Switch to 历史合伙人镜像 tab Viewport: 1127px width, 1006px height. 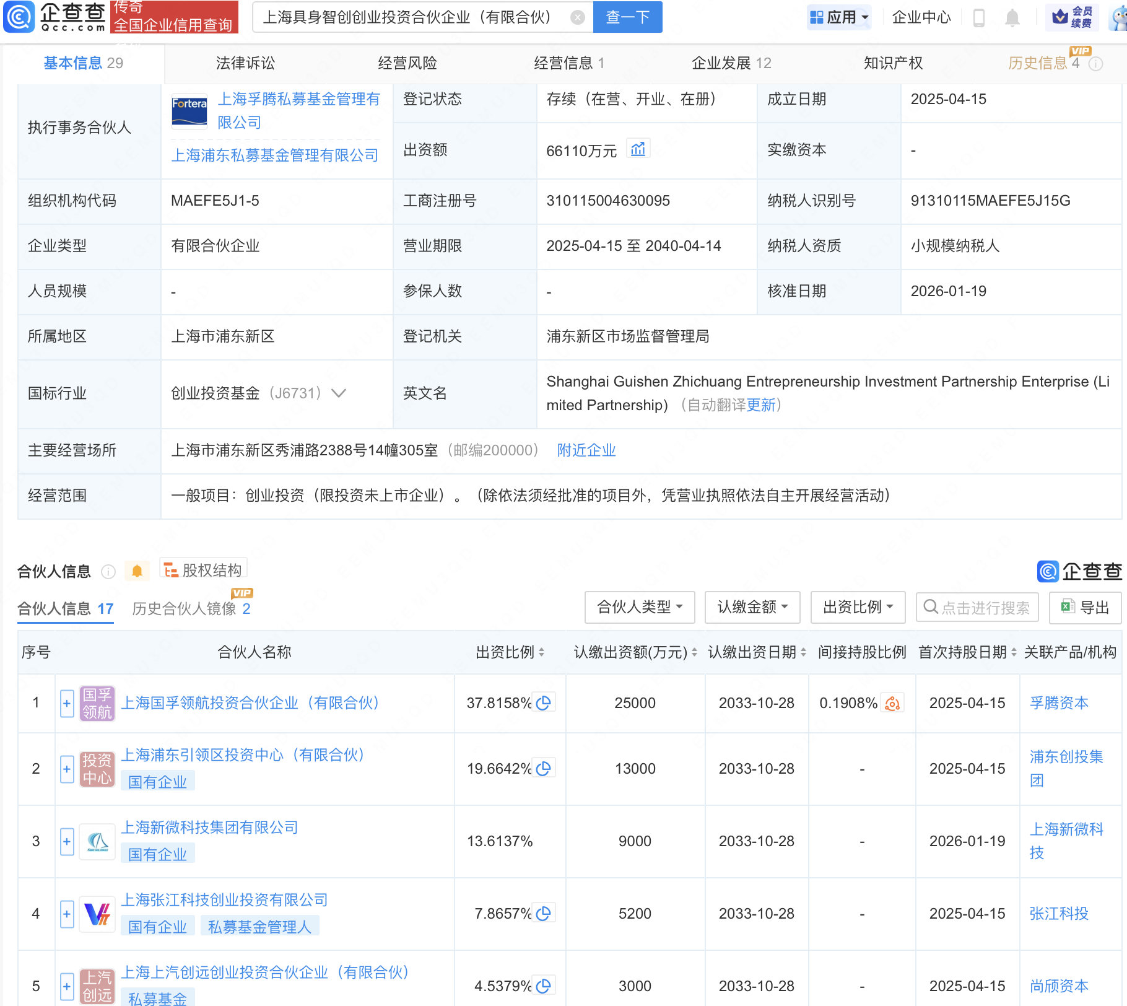point(191,609)
